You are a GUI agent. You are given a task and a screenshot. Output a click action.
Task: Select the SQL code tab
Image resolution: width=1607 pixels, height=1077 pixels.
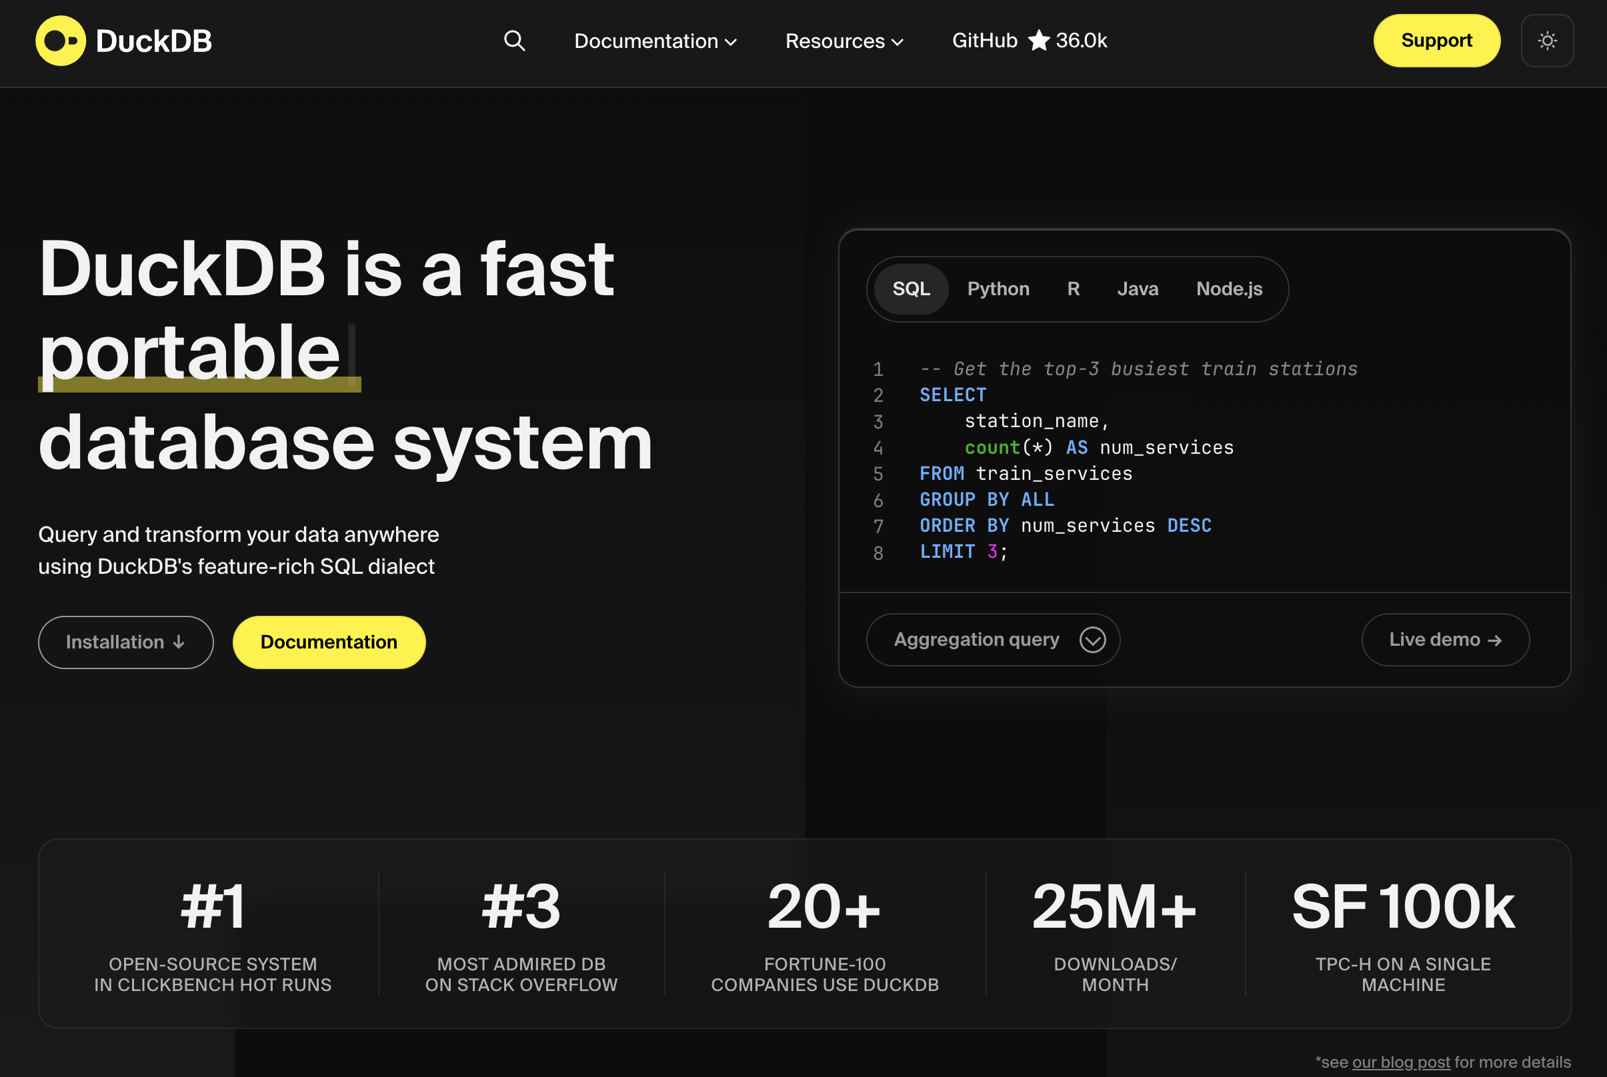[x=911, y=289]
